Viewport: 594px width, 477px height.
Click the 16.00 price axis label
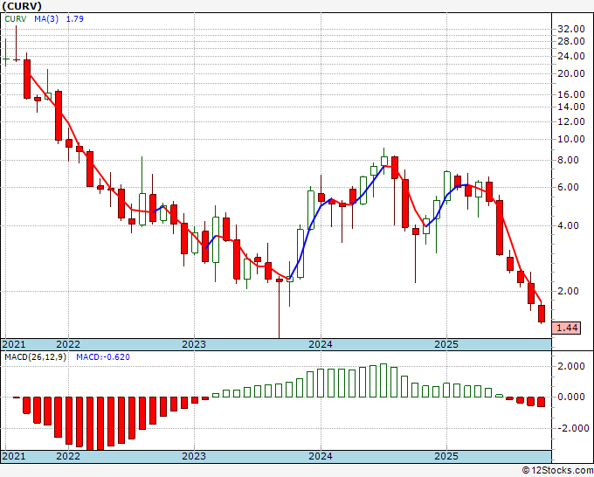(x=571, y=94)
